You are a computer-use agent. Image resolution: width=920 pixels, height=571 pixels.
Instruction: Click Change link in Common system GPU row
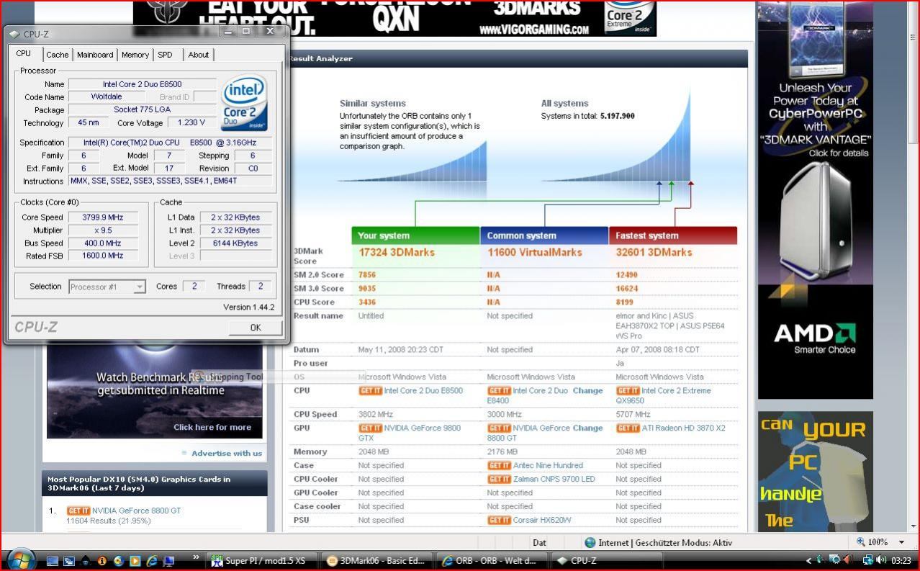click(587, 428)
